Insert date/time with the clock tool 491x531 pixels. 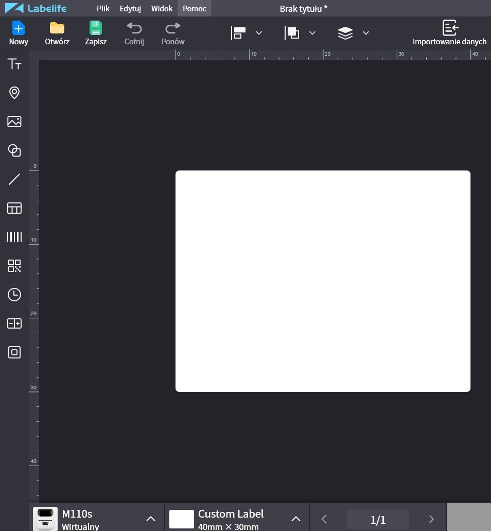tap(14, 295)
